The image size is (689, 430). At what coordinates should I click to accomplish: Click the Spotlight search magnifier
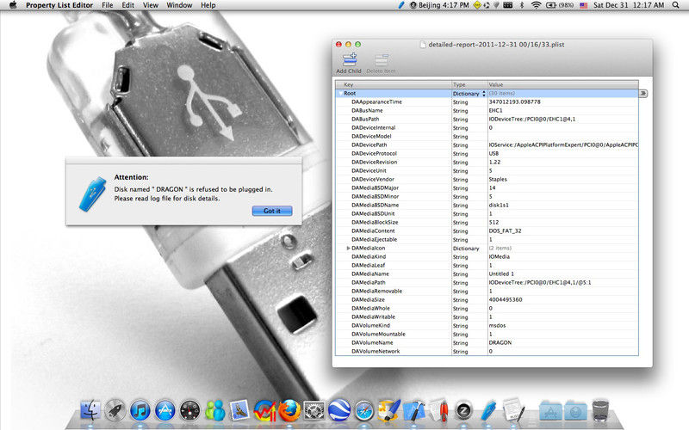[x=675, y=5]
